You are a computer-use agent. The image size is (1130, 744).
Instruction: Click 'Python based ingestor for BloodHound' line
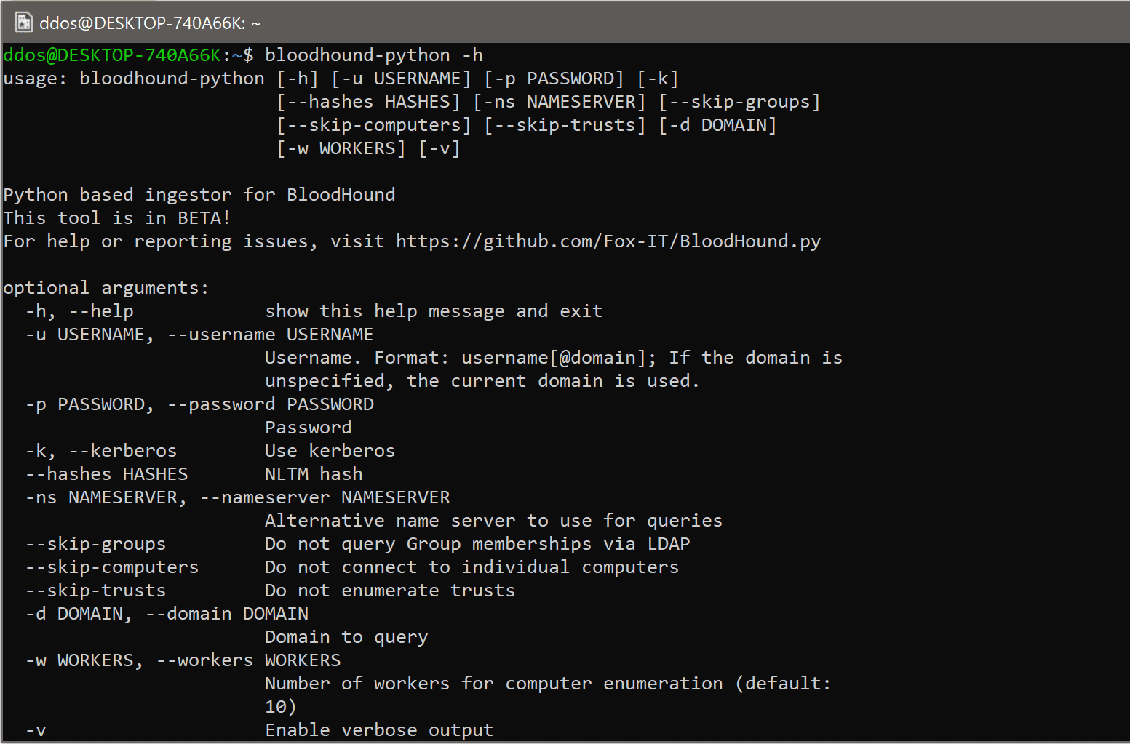click(x=199, y=195)
